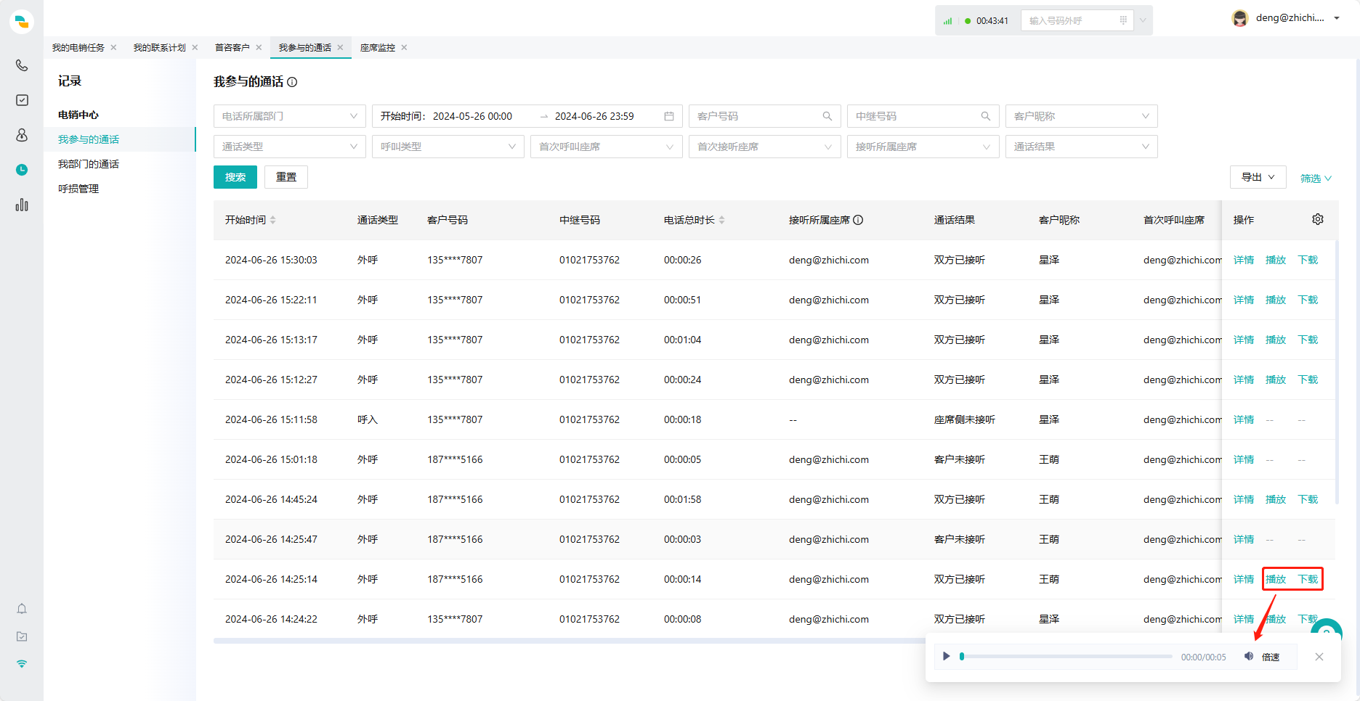Screen dimensions: 1360x701
Task: Expand the 导出 export dropdown
Action: click(x=1258, y=177)
